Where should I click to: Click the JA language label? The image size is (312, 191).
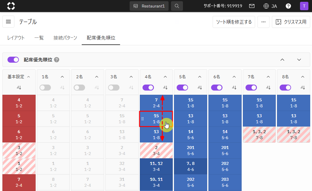274,6
